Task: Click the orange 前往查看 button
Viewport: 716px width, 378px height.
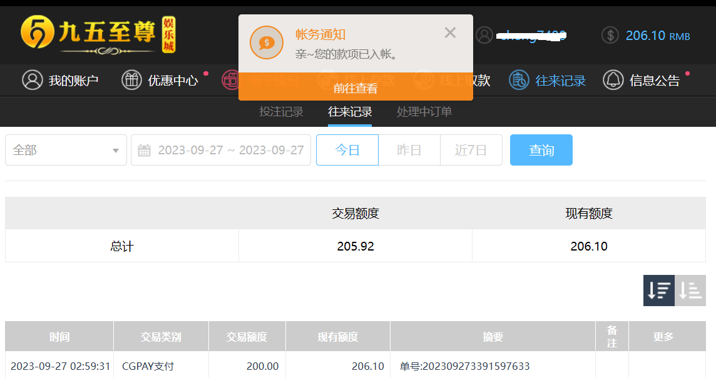Action: 355,87
